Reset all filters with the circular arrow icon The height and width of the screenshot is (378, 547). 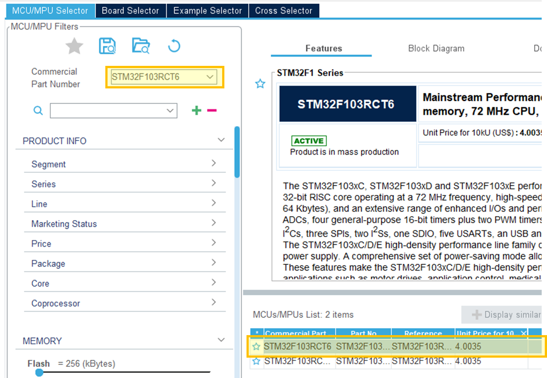click(x=174, y=46)
